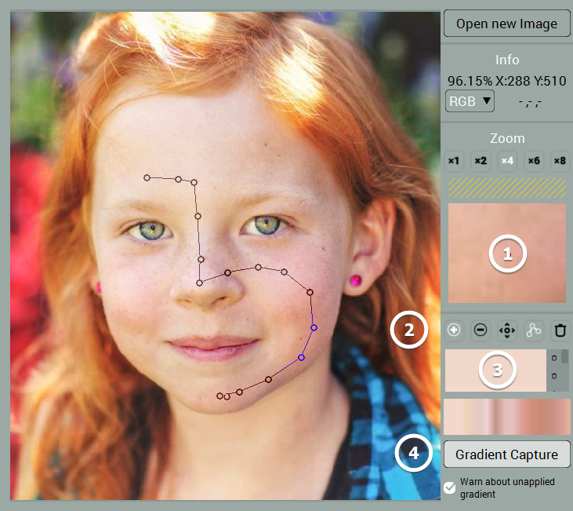Set zoom level to ×1
Viewport: 573px width, 511px height.
454,161
